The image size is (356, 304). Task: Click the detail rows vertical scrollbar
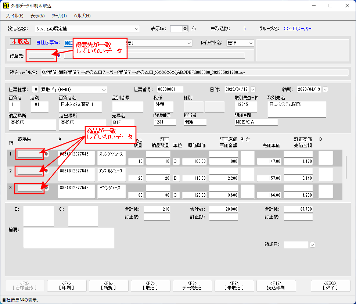(x=346, y=167)
